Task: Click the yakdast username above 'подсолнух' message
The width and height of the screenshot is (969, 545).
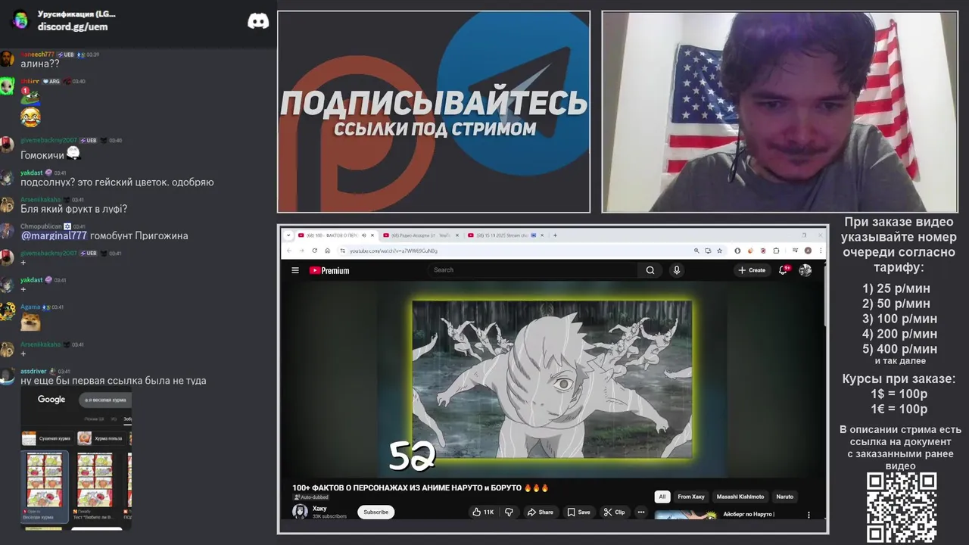Action: [x=31, y=173]
